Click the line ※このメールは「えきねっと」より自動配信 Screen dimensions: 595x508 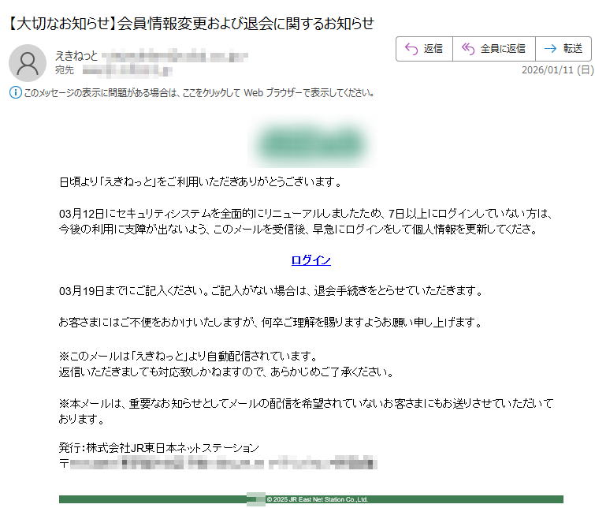click(188, 356)
